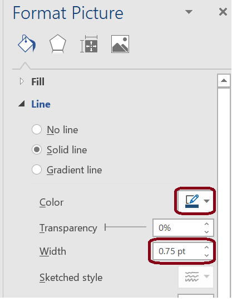232x301 pixels.
Task: Open the Sketched style dropdown arrow
Action: click(206, 276)
